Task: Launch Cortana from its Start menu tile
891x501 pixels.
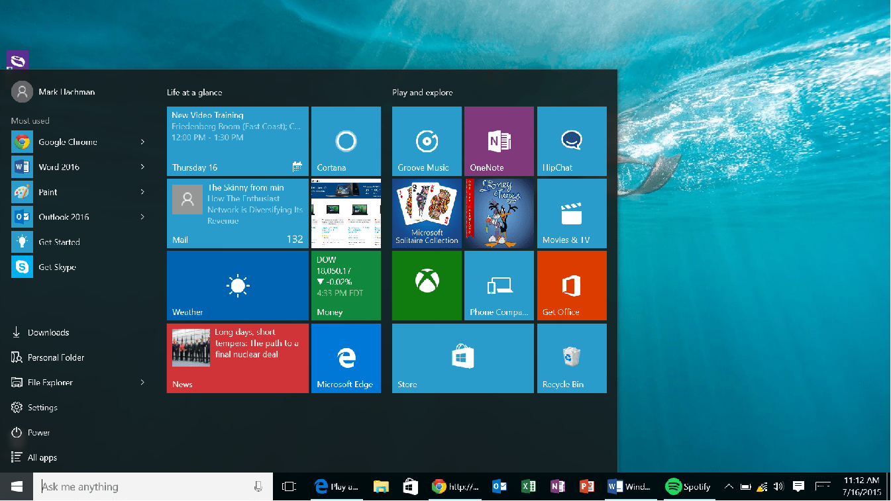Action: pos(345,141)
